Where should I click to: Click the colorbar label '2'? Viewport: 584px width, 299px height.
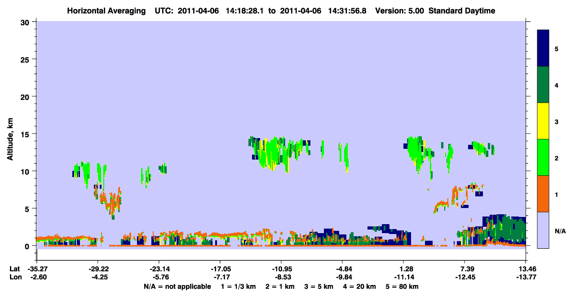click(x=556, y=158)
